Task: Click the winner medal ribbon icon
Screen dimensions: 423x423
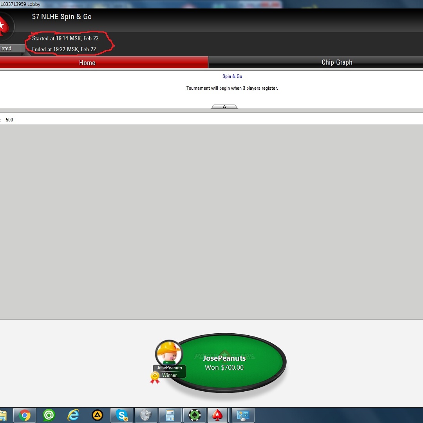Action: (x=155, y=378)
